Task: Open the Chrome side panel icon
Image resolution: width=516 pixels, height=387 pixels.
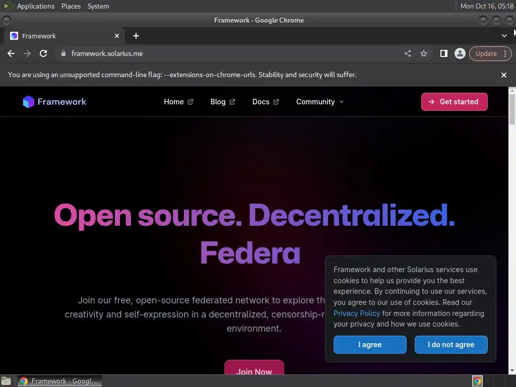Action: [443, 53]
